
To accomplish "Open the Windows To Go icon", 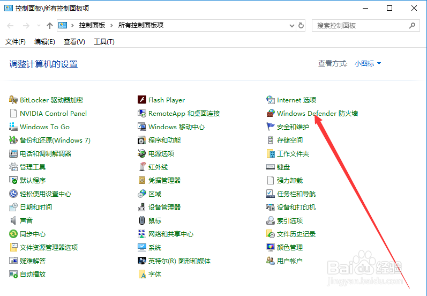I will [x=13, y=127].
